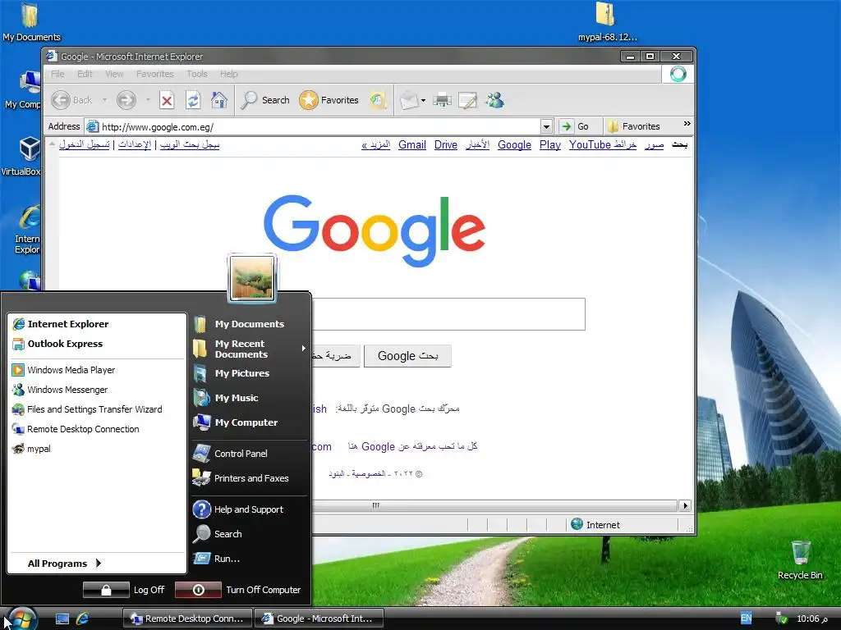Stop page loading with the red X icon
Viewport: 841px width, 630px height.
point(167,100)
